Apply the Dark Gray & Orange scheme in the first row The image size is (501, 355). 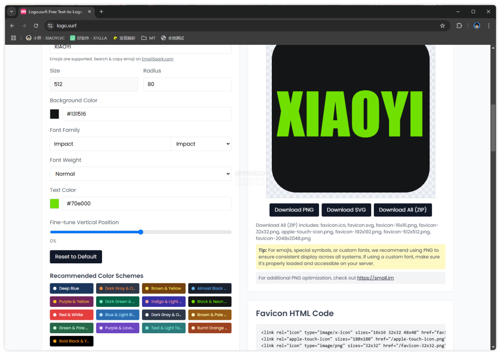(117, 288)
